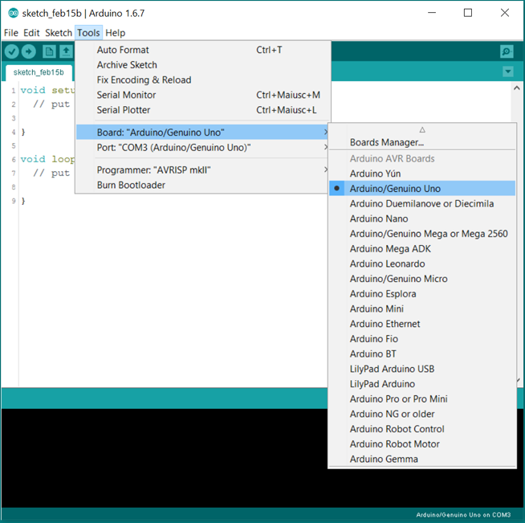525x523 pixels.
Task: Select the LilyPad Arduino USB board
Action: click(422, 369)
